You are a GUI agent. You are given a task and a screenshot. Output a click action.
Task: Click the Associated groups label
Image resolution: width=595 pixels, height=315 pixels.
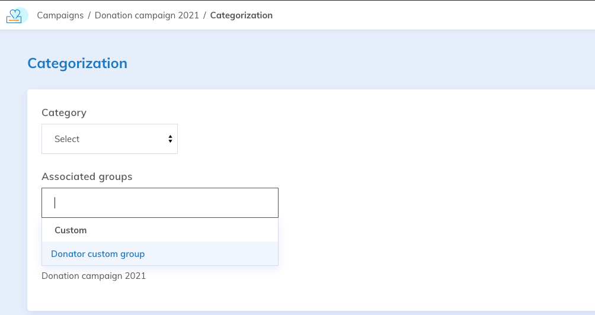87,176
